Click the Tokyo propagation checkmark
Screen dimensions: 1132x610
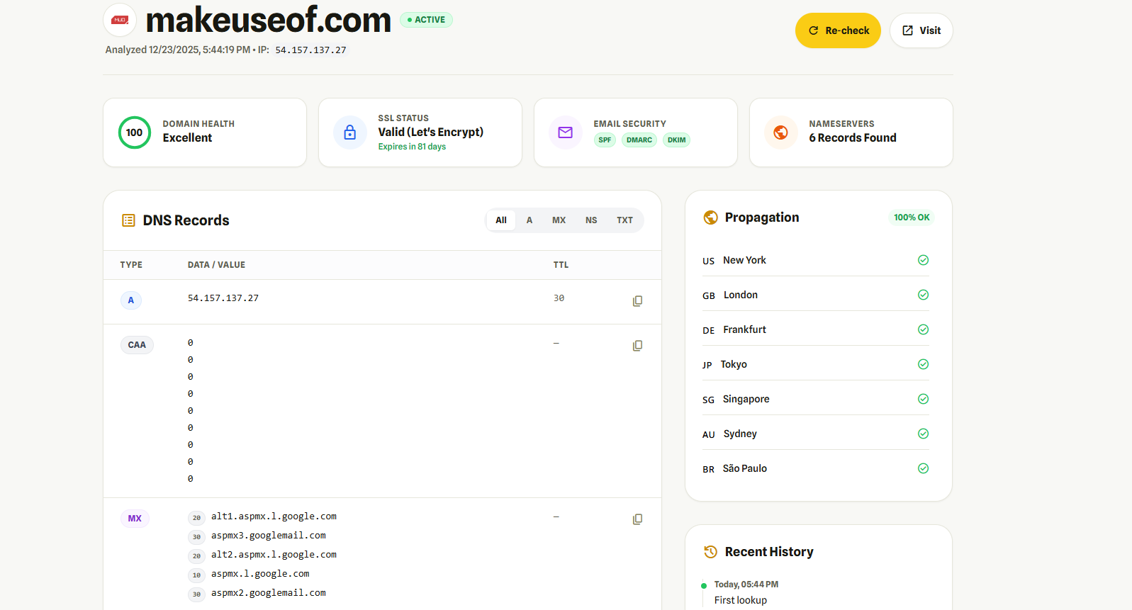(924, 364)
